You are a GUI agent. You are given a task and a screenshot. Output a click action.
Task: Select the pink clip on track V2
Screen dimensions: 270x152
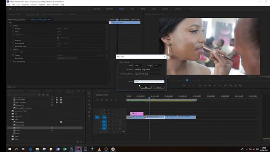(137, 114)
